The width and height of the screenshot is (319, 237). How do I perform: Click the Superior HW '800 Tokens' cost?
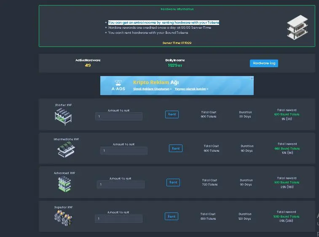208,219
